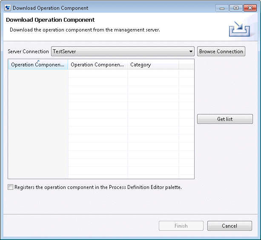Click the Server Connection label

coord(28,51)
